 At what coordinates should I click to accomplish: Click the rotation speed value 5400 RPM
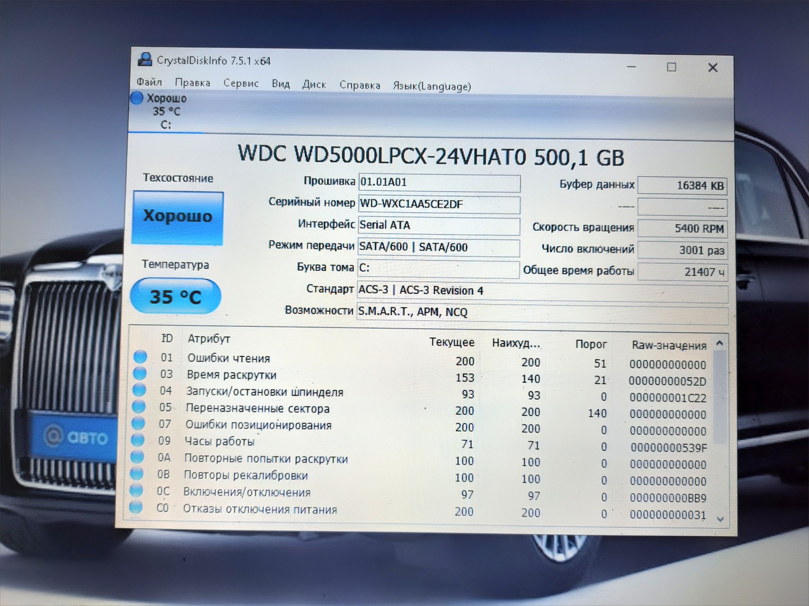pos(682,229)
